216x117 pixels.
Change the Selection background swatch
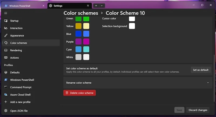[132, 26]
